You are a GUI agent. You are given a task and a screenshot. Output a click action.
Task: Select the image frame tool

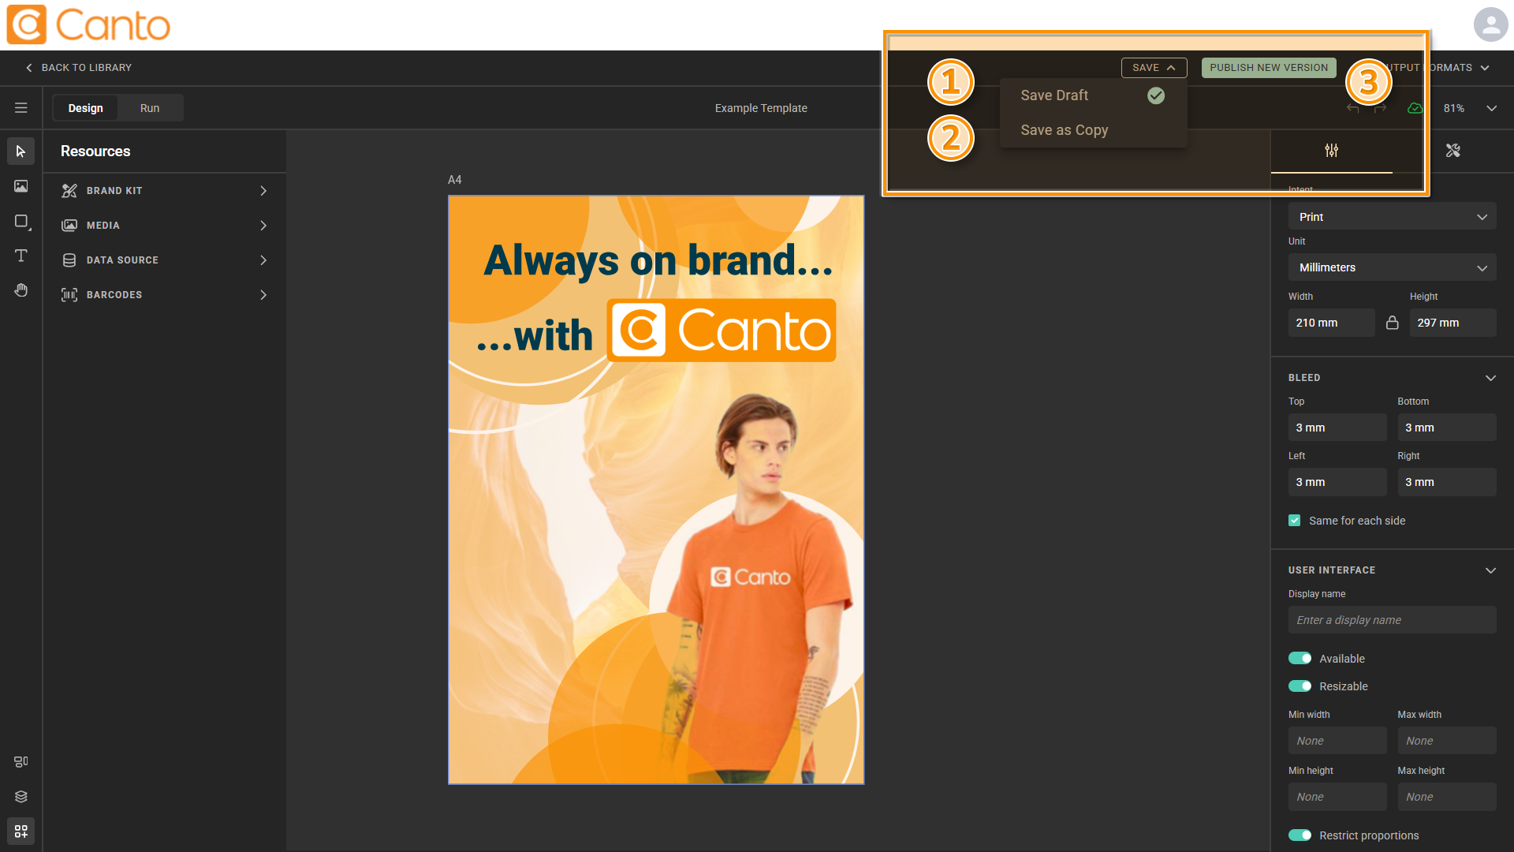pyautogui.click(x=21, y=186)
